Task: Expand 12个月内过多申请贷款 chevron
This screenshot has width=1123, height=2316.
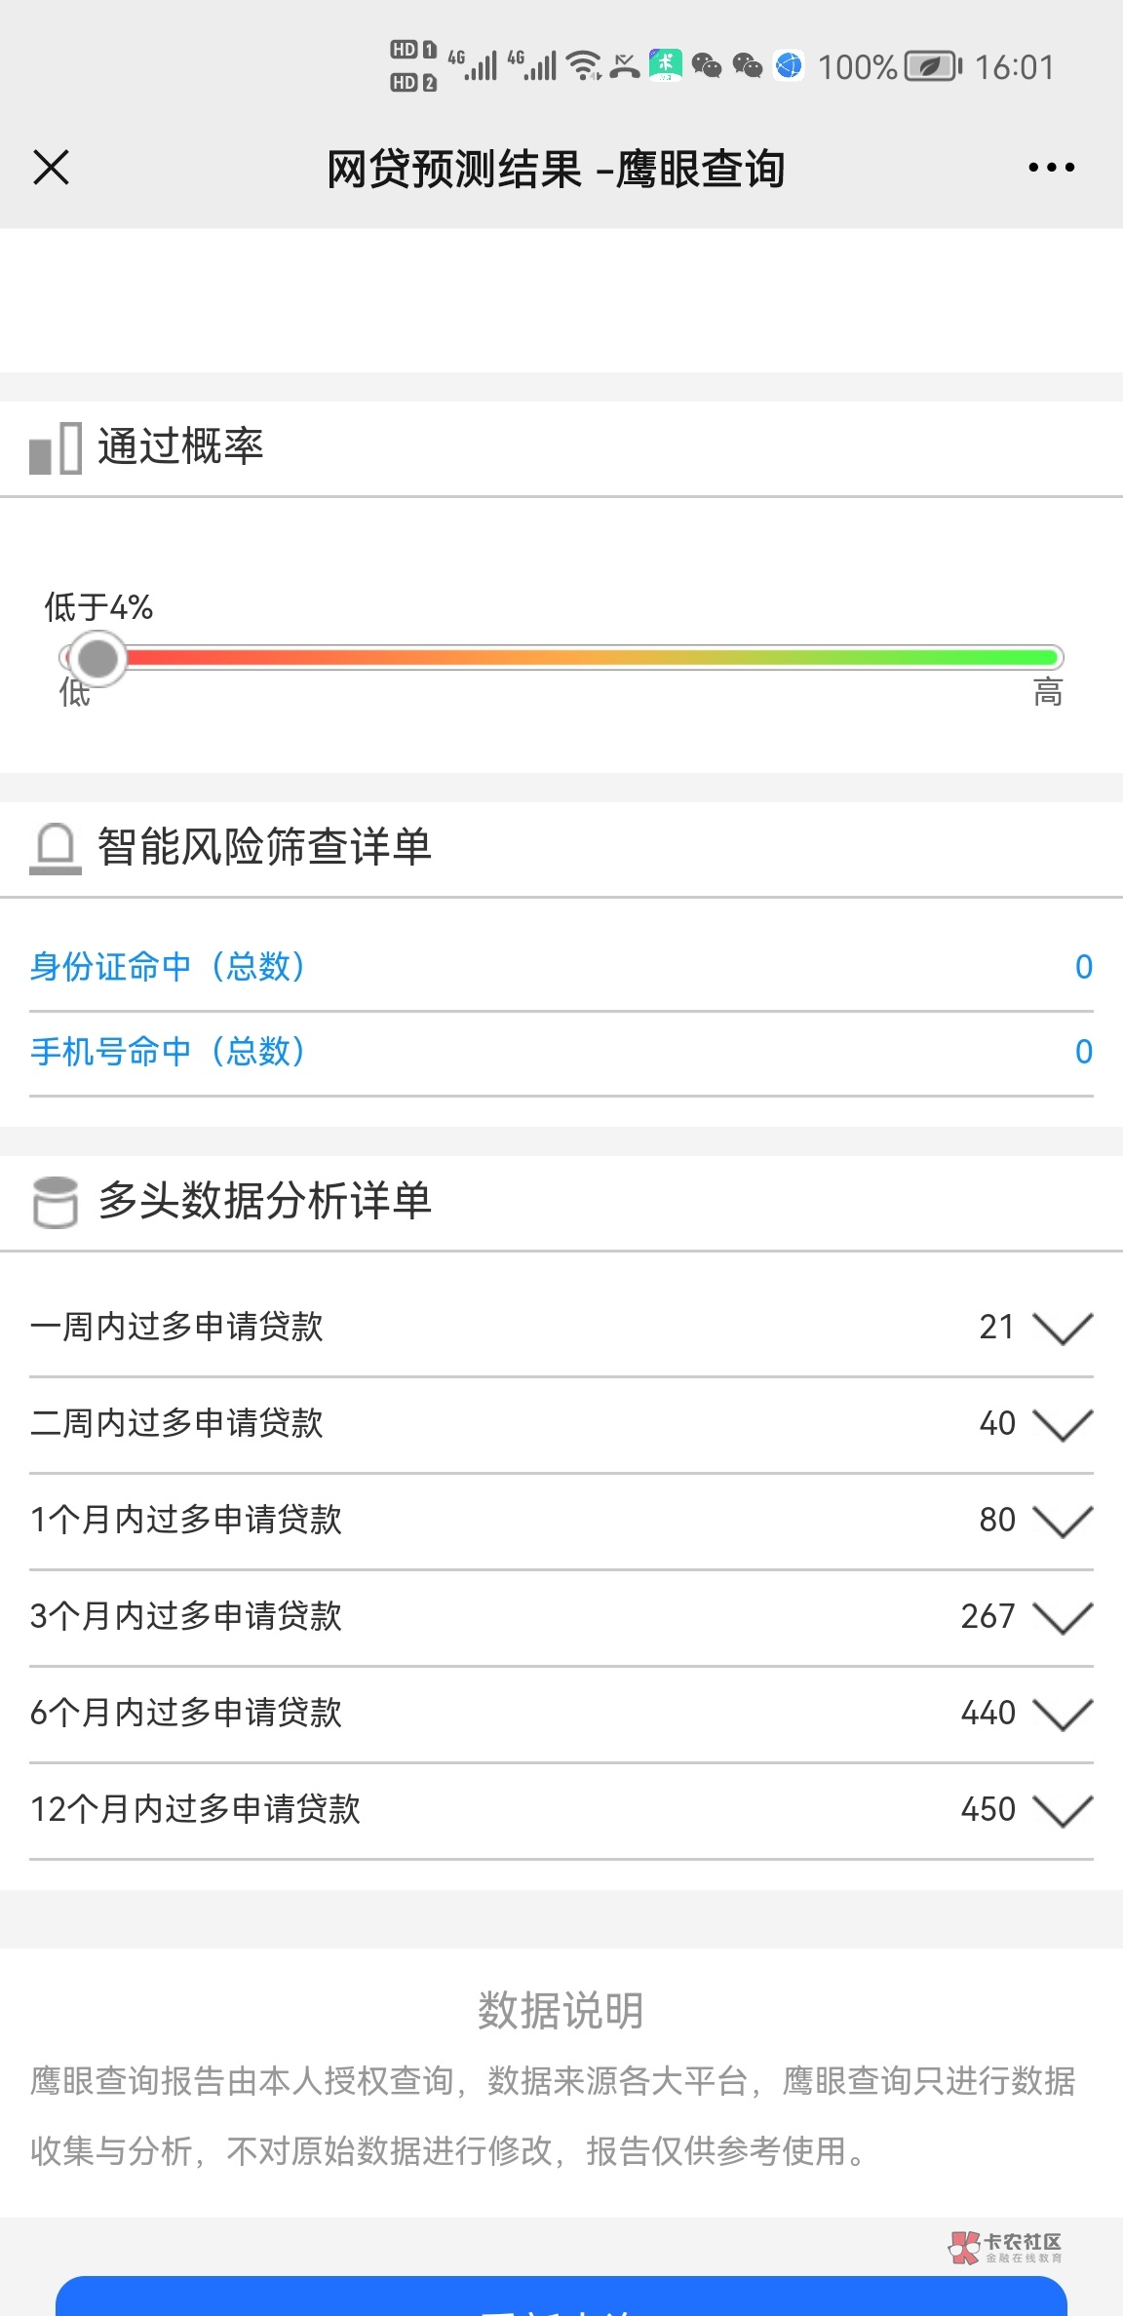Action: point(1062,1810)
